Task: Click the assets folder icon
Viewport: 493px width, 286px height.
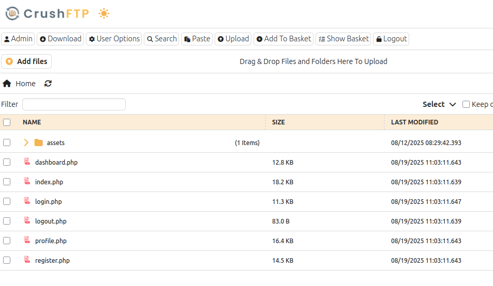Action: [x=39, y=142]
